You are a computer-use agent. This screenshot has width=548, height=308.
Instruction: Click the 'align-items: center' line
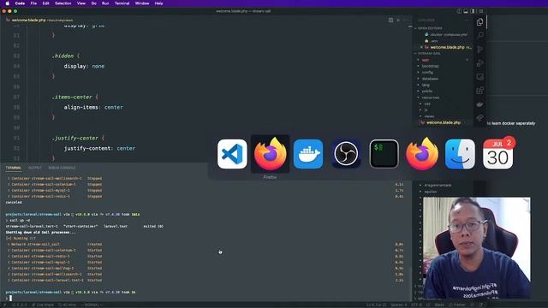pyautogui.click(x=93, y=107)
